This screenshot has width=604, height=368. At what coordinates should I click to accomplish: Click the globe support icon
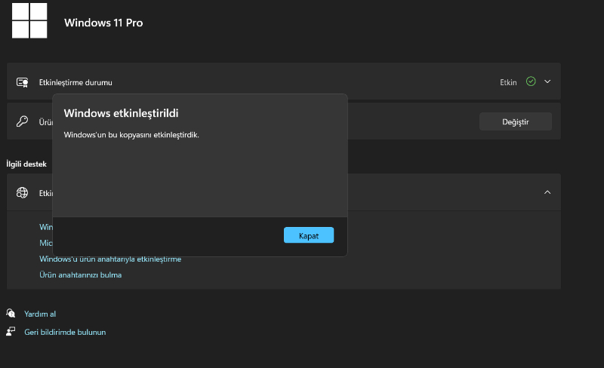[22, 192]
